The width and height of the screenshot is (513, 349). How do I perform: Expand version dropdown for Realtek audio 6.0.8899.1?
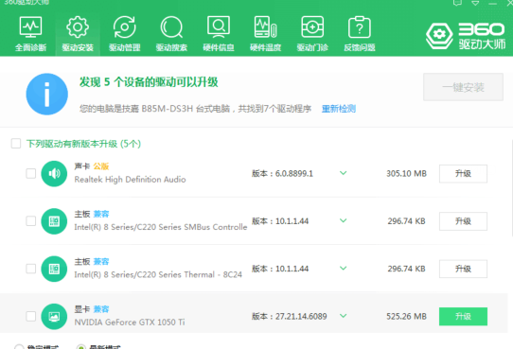[343, 173]
